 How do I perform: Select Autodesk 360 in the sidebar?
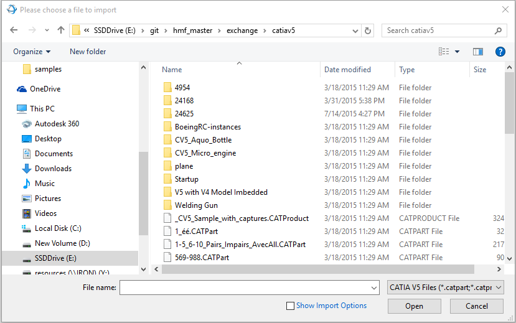tap(57, 124)
